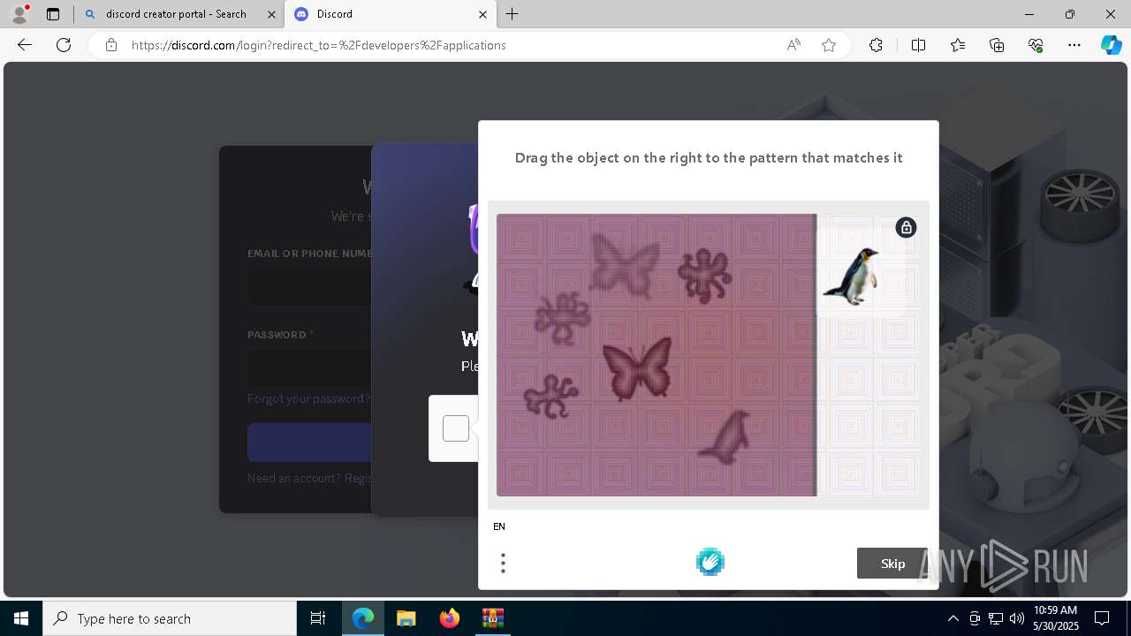Screen dimensions: 1131x636
Task: Add this page to favorites
Action: tap(829, 45)
